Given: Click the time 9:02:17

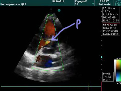Looking at the screenshot, I should click(104, 1).
